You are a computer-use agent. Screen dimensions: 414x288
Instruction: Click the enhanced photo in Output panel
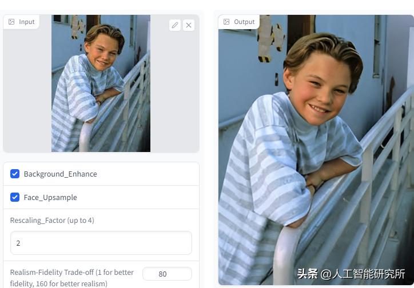point(316,150)
